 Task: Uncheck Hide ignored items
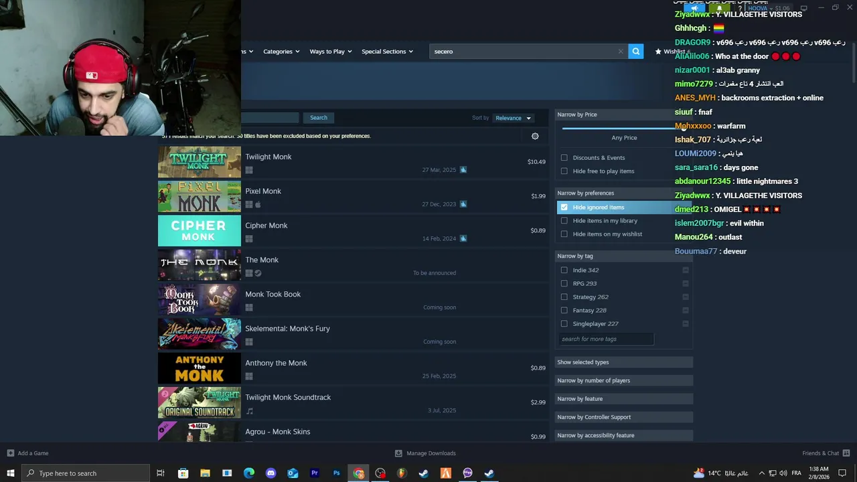coord(564,208)
